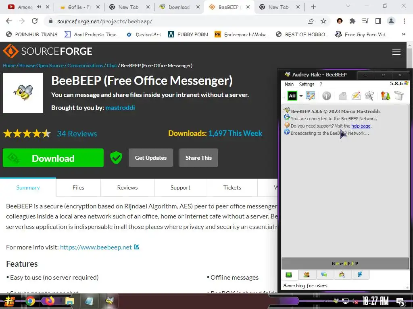This screenshot has width=413, height=309.
Task: Click the share page icon in address bar
Action: tap(311, 21)
